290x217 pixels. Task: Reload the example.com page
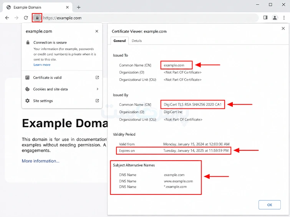click(x=26, y=18)
